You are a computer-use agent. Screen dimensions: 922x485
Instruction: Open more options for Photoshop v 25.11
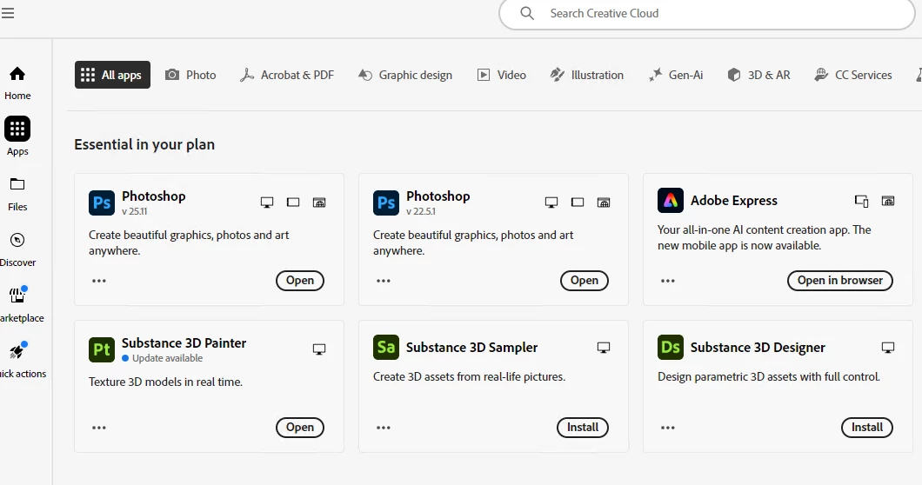(99, 281)
